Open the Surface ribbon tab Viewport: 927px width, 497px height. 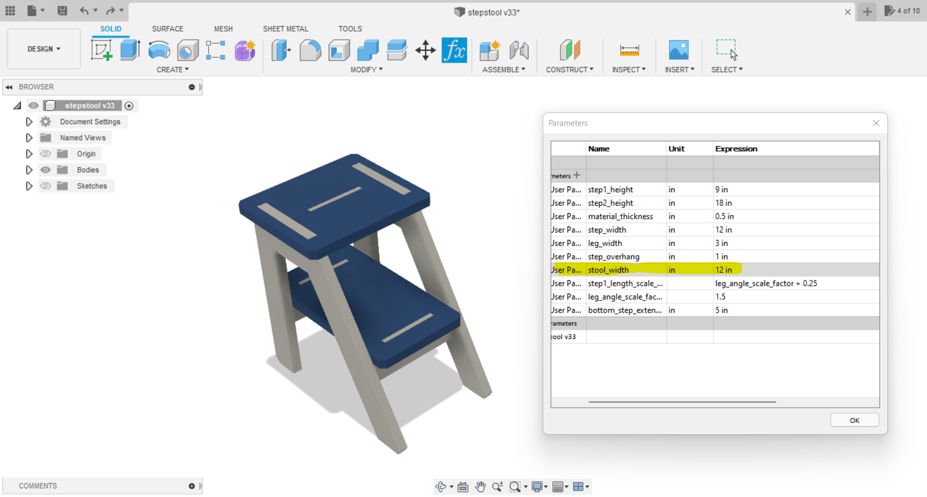click(x=168, y=28)
